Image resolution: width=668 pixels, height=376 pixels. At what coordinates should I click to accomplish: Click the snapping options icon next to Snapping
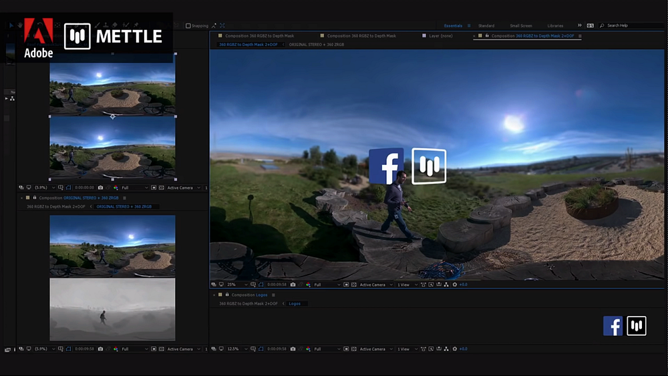pyautogui.click(x=214, y=25)
